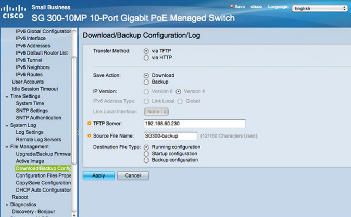Open Discovery - Bonjour page

33,211
